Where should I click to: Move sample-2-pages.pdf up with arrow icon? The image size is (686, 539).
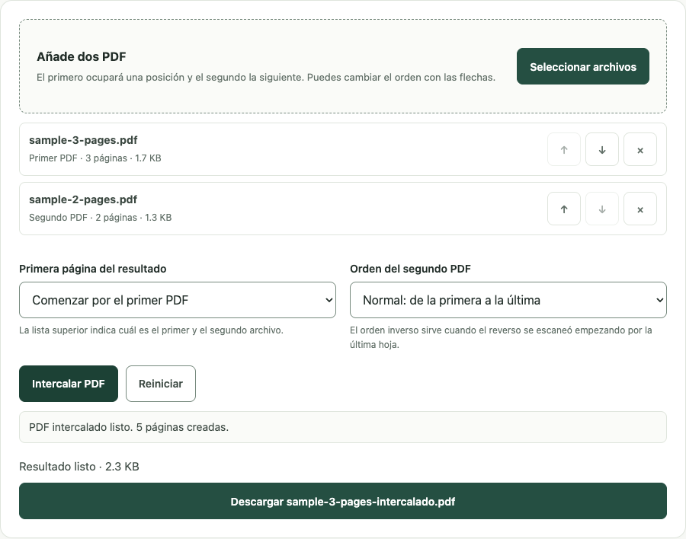click(x=564, y=209)
